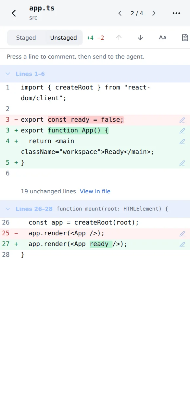Comment on removed 'app.render(<App />)' line
Screen dimensions: 190x412
(x=182, y=234)
